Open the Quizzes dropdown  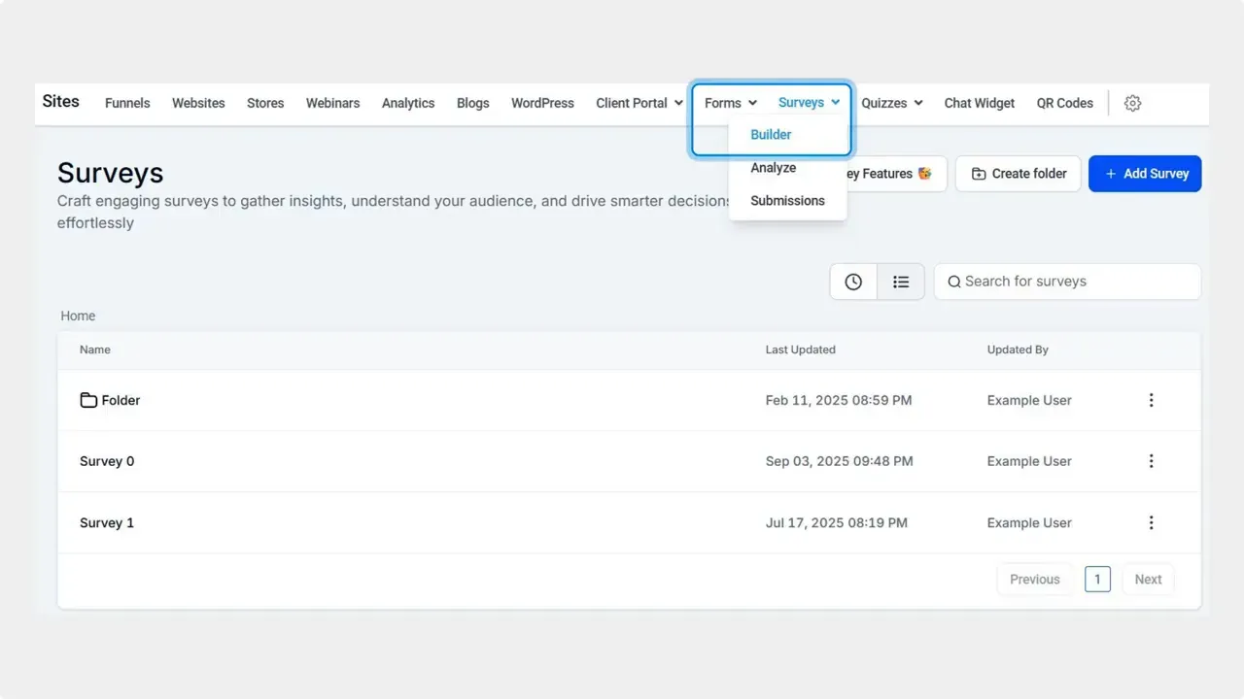coord(891,103)
